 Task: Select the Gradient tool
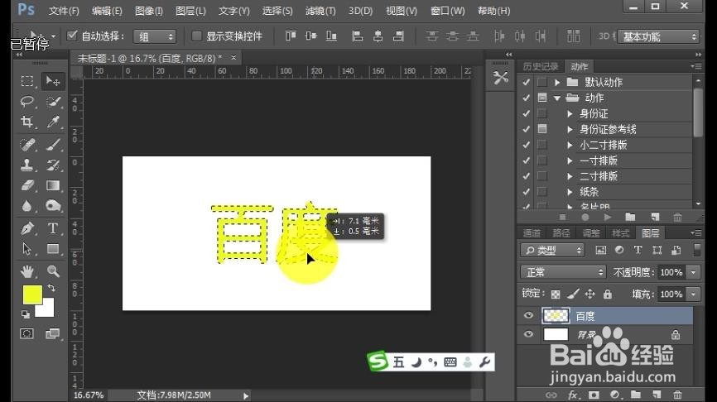[53, 185]
